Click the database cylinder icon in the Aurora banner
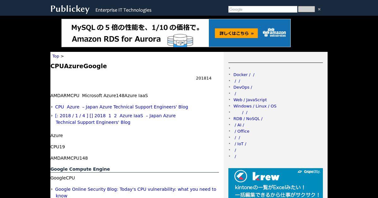 [180, 41]
